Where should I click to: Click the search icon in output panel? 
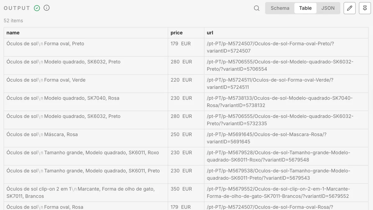click(256, 8)
